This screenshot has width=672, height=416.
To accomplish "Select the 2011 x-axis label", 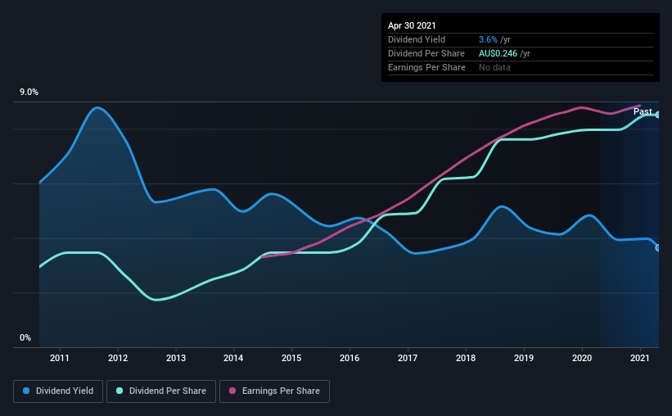I will [x=60, y=358].
